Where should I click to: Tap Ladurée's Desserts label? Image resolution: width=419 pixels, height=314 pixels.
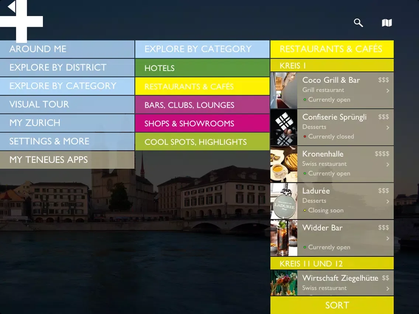pyautogui.click(x=314, y=200)
